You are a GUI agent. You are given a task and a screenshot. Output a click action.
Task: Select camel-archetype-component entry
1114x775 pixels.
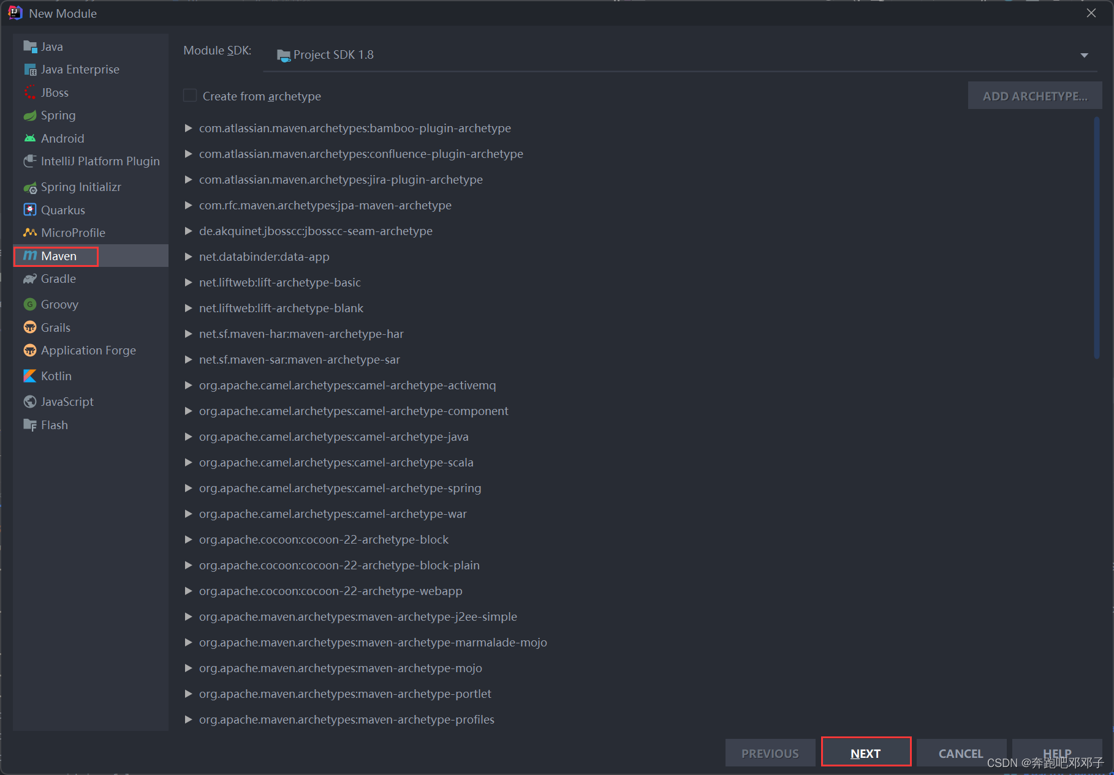tap(353, 411)
